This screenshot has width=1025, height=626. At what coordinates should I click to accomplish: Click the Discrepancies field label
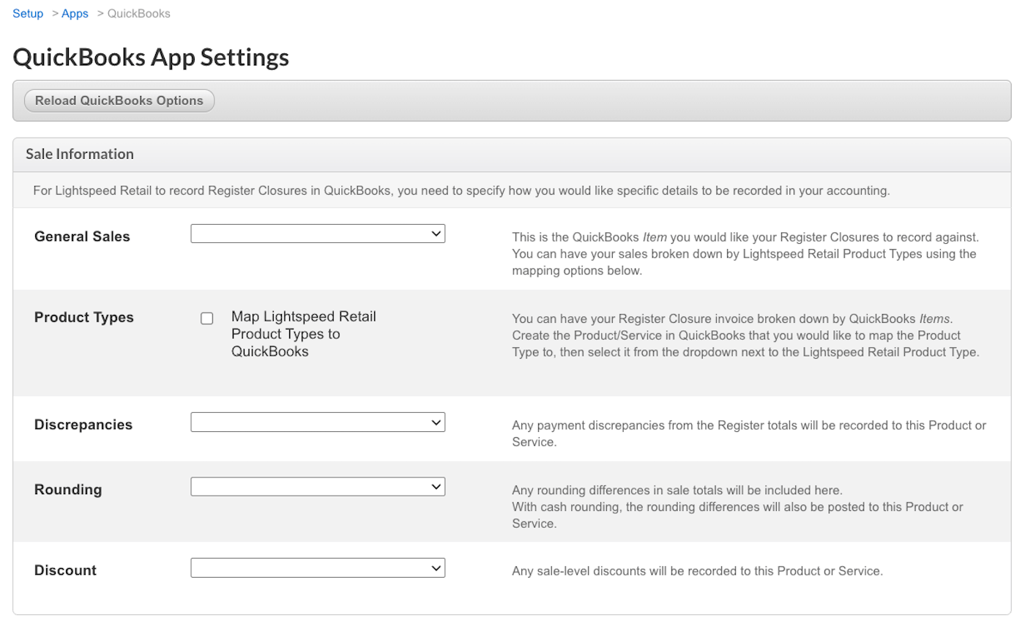pyautogui.click(x=83, y=425)
